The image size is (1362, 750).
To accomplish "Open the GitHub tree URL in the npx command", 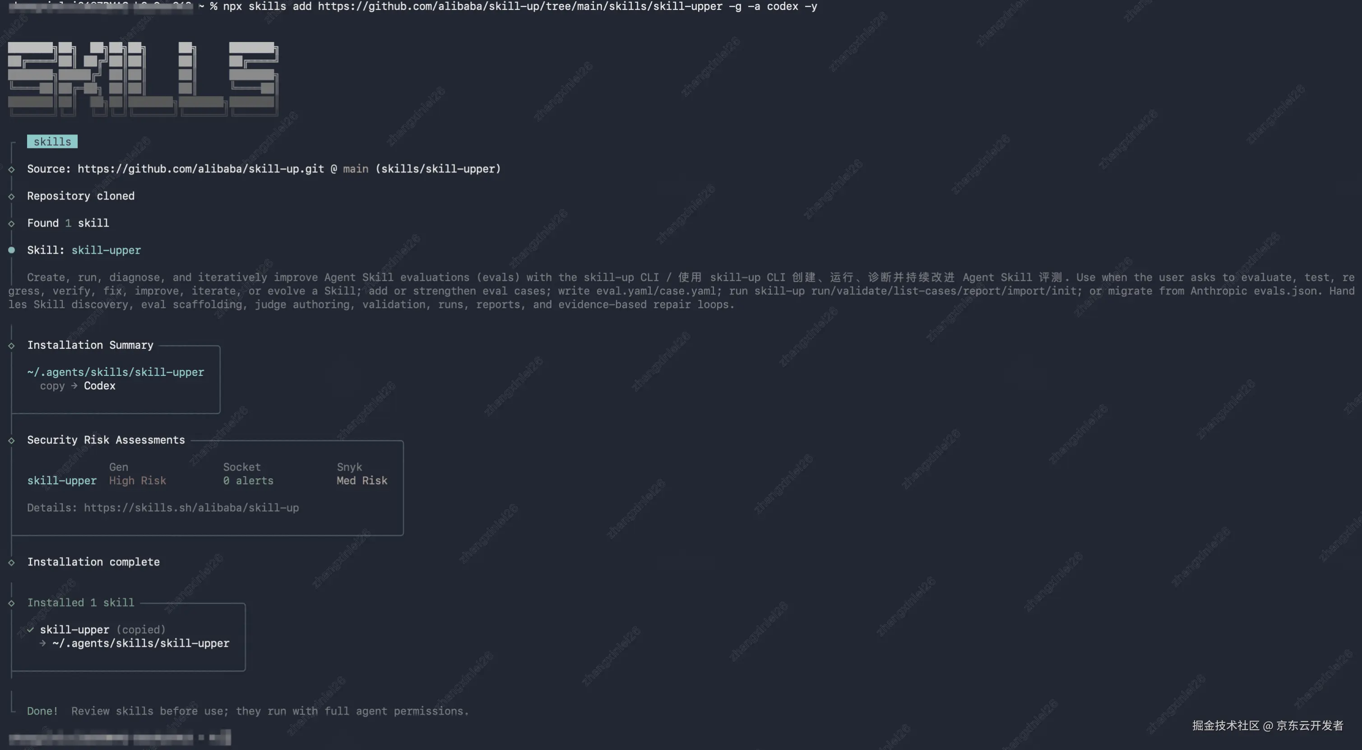I will 520,6.
